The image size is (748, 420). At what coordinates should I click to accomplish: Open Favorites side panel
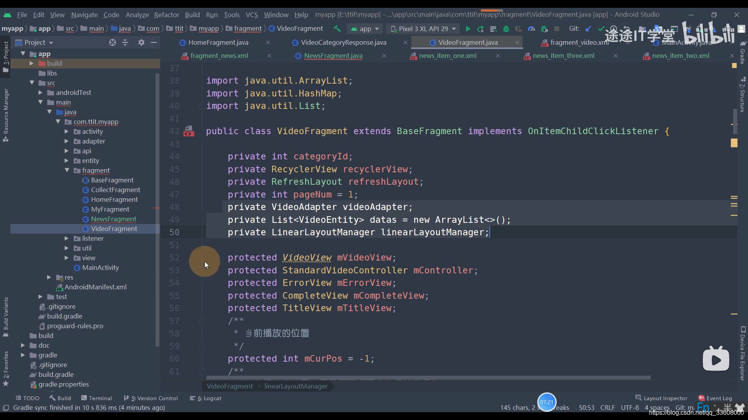(x=6, y=369)
